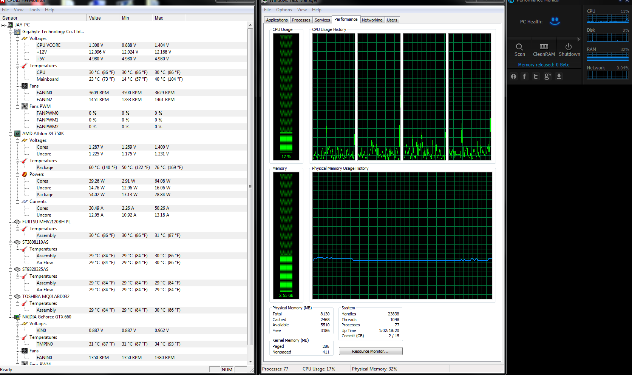Image resolution: width=632 pixels, height=375 pixels.
Task: Open the Services tab in Task Manager
Action: (322, 20)
